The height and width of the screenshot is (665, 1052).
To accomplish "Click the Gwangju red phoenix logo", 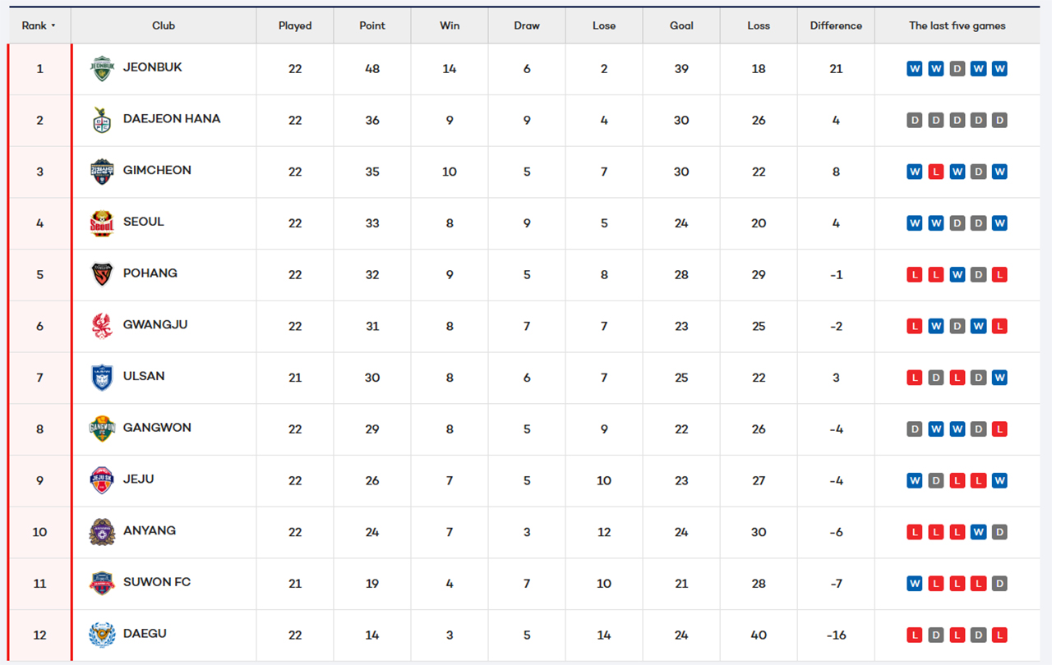I will tap(102, 326).
